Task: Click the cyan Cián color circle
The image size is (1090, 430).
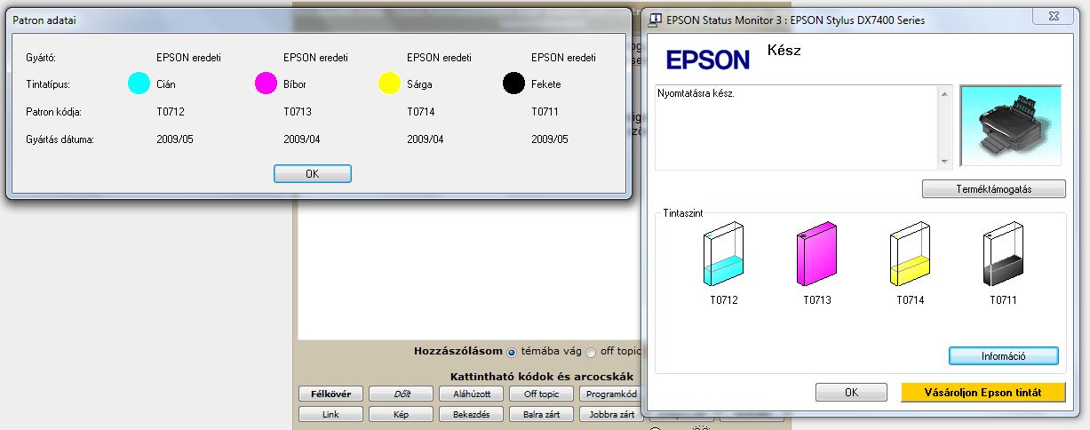Action: tap(139, 84)
